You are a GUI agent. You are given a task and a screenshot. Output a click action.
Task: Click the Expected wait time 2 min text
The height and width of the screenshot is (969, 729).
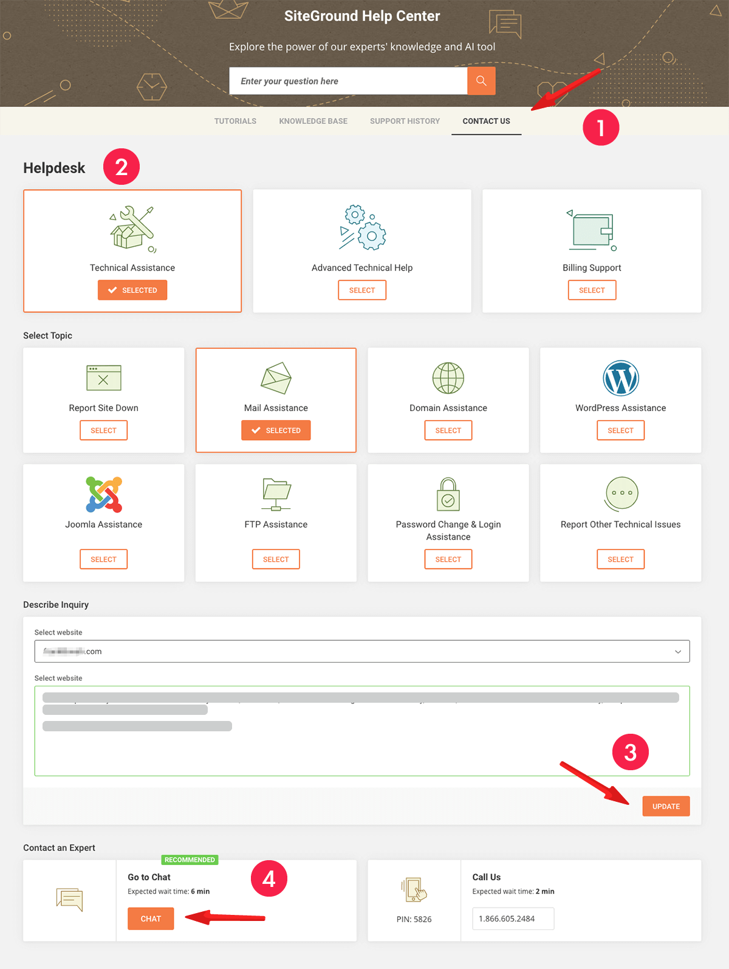click(x=513, y=891)
